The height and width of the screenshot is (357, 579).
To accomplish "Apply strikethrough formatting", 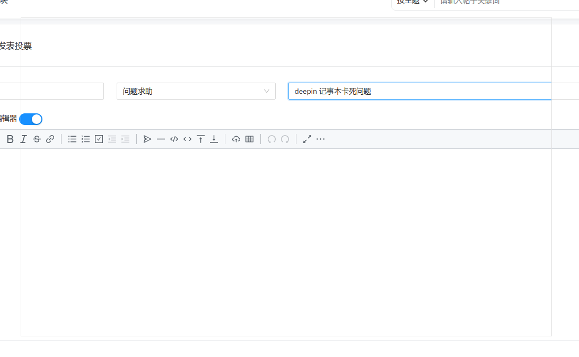I will pyautogui.click(x=37, y=139).
